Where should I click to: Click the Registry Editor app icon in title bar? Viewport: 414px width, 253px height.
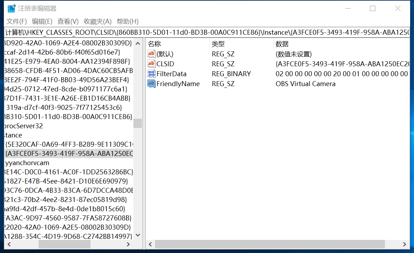[12, 9]
